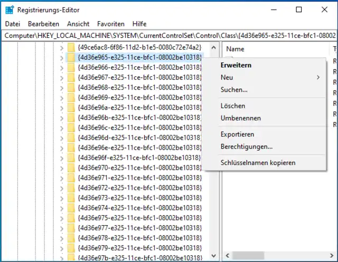Open the Bearbeiten menu

[43, 24]
